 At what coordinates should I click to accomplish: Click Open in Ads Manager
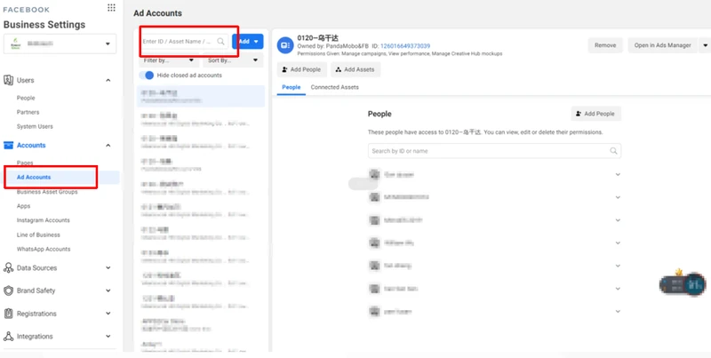click(662, 45)
